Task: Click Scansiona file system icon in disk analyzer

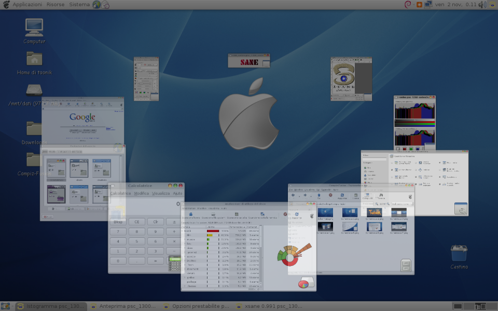Action: click(x=213, y=216)
